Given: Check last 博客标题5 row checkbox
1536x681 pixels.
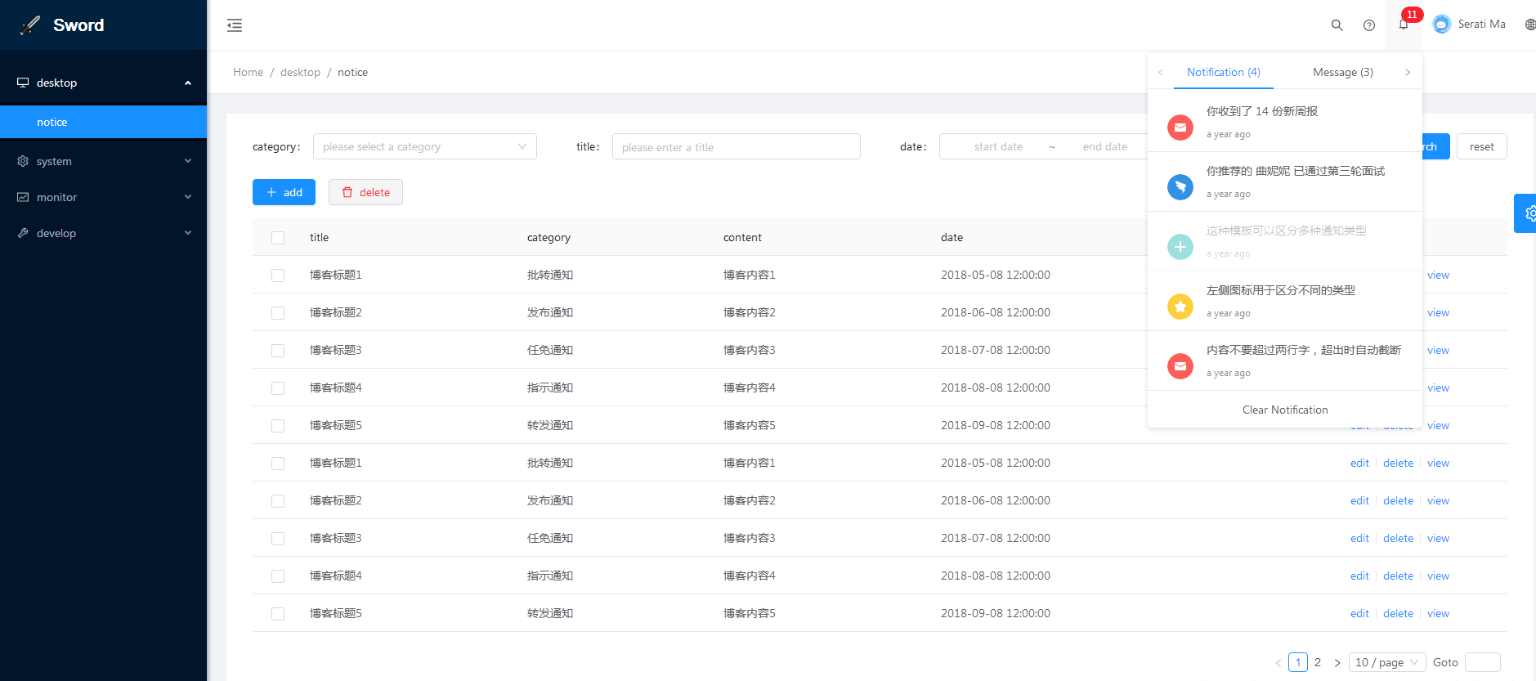Looking at the screenshot, I should click(278, 614).
